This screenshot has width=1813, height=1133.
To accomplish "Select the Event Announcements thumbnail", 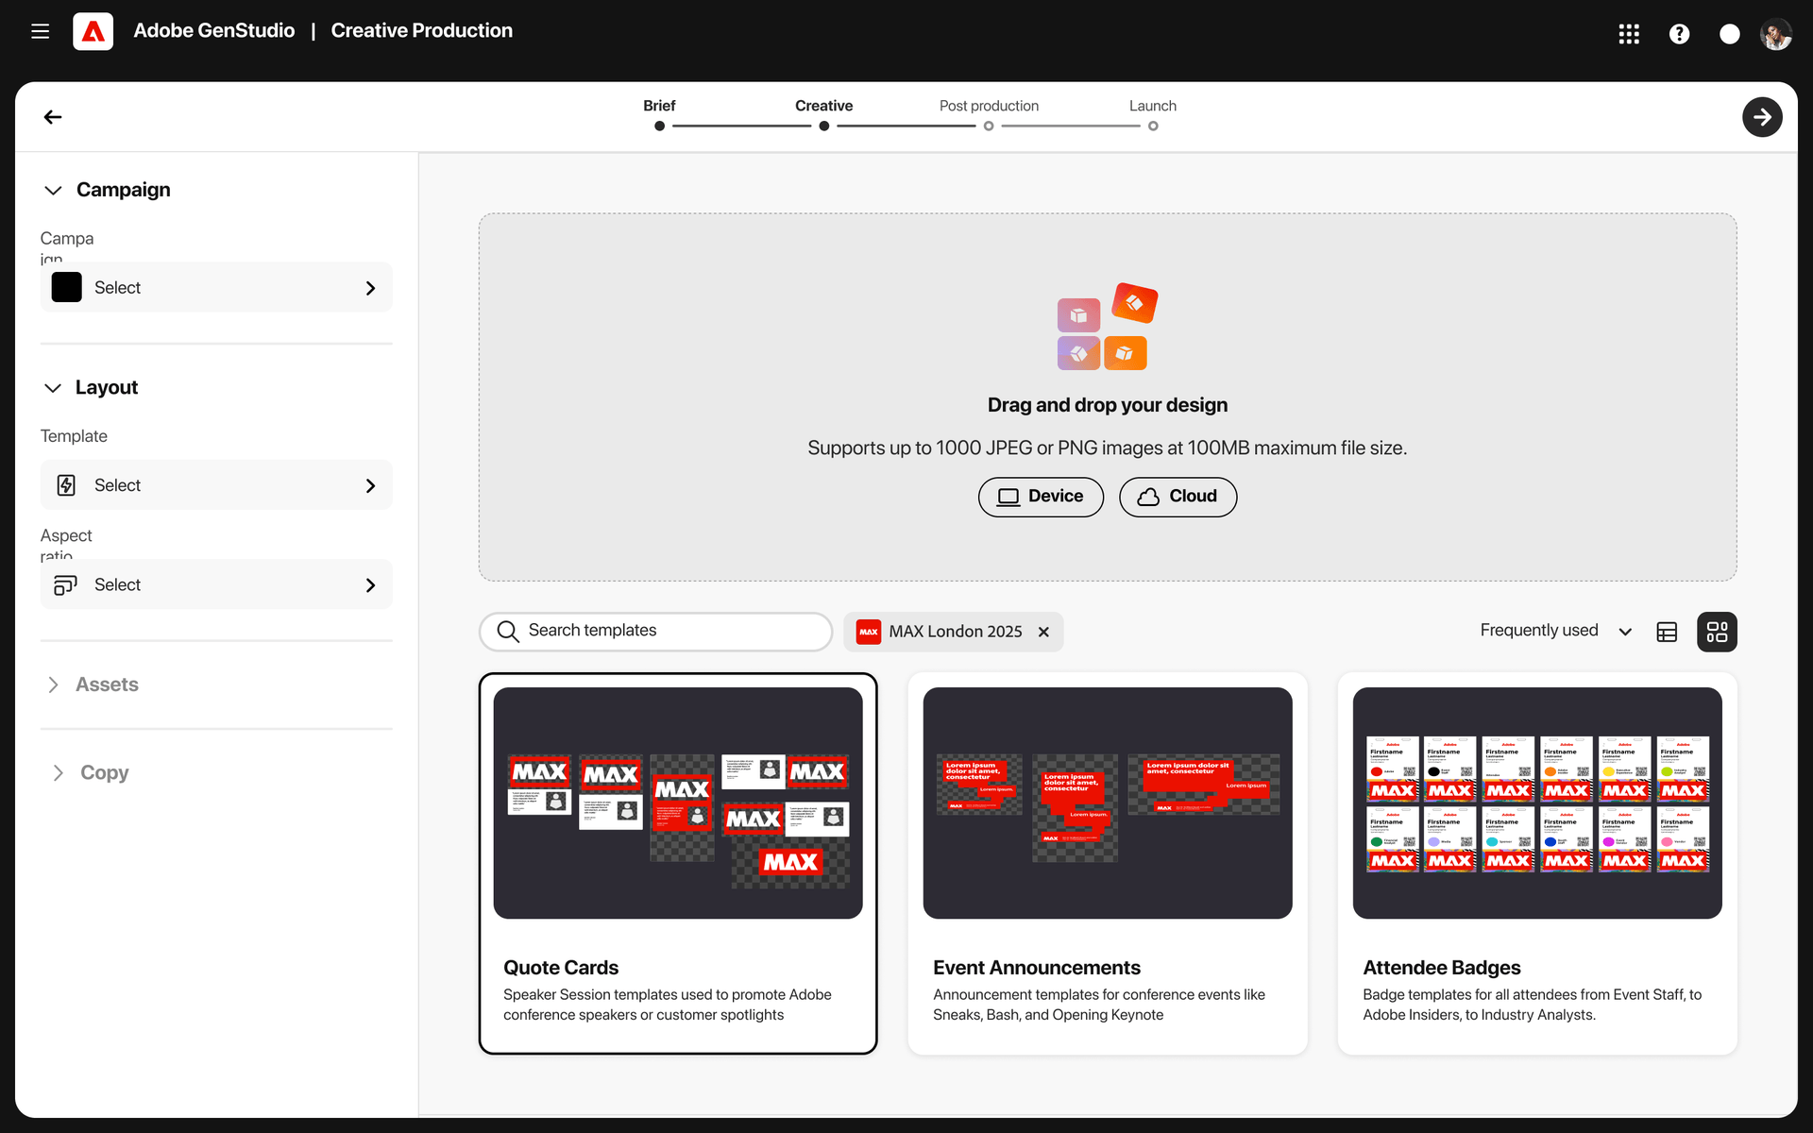I will pos(1108,803).
